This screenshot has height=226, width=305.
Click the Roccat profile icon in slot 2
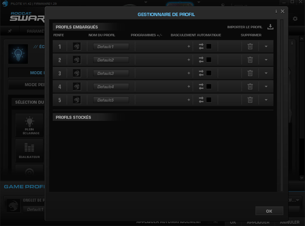click(77, 60)
